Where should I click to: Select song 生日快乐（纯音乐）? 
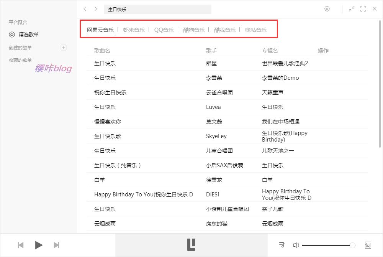pyautogui.click(x=118, y=165)
